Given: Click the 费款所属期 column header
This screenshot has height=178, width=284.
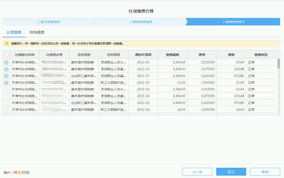Looking at the screenshot, I should (x=143, y=55).
